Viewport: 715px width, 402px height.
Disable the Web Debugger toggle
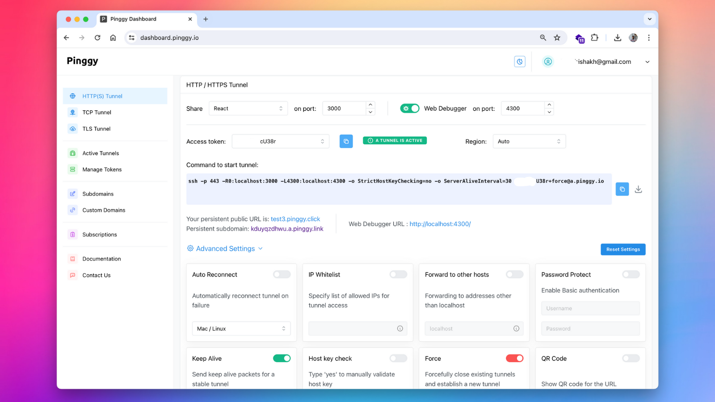pyautogui.click(x=410, y=109)
